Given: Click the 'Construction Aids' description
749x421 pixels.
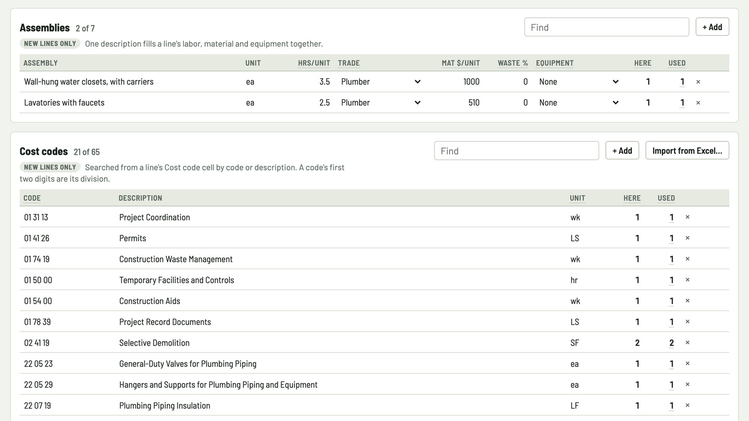Looking at the screenshot, I should [150, 301].
